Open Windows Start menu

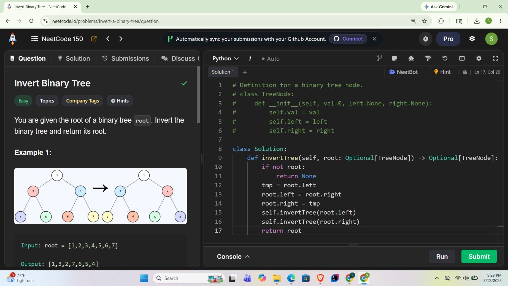144,278
